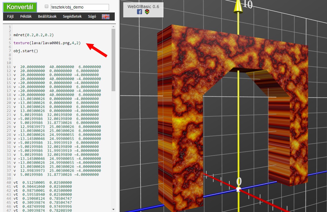327x212 pixels.
Task: Click the white origin sphere in the 3D view
Action: pyautogui.click(x=239, y=189)
